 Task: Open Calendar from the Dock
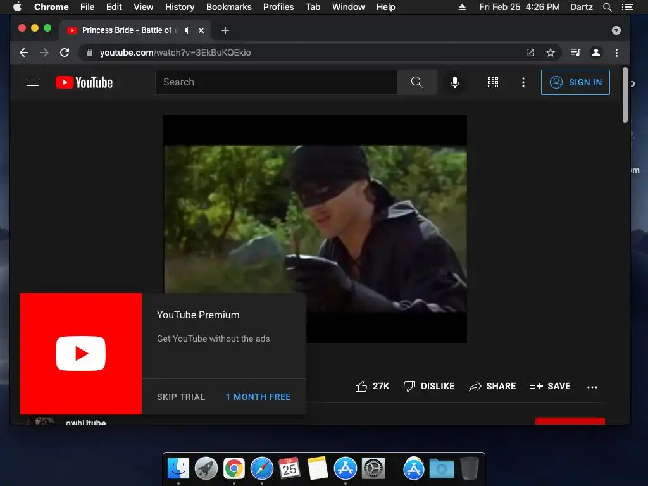(289, 468)
